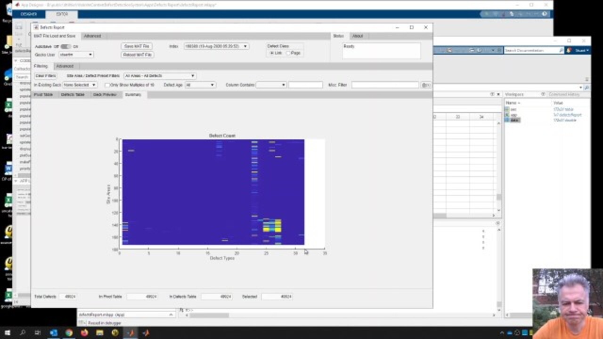Viewport: 603px width, 339px height.
Task: Switch to the Defects Table tab
Action: [73, 95]
